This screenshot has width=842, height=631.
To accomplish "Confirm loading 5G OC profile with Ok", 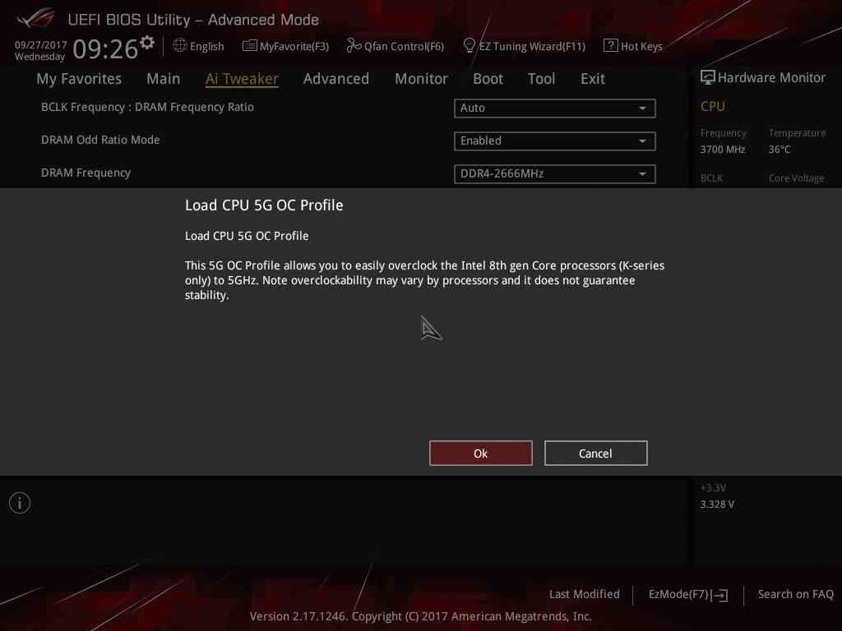I will click(480, 454).
